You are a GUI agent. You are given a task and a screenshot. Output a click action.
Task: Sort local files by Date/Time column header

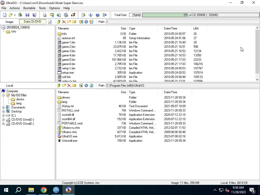[177, 92]
